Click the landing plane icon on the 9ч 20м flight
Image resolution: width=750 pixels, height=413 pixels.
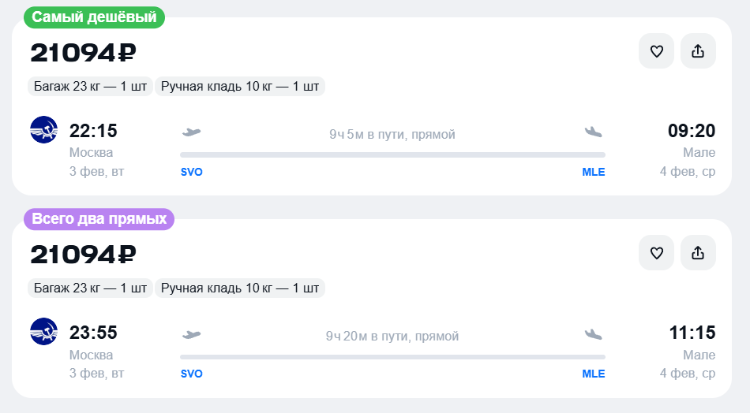click(x=594, y=334)
